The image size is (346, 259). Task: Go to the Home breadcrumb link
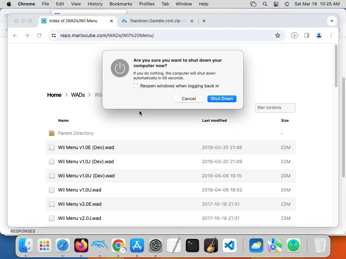tap(54, 95)
